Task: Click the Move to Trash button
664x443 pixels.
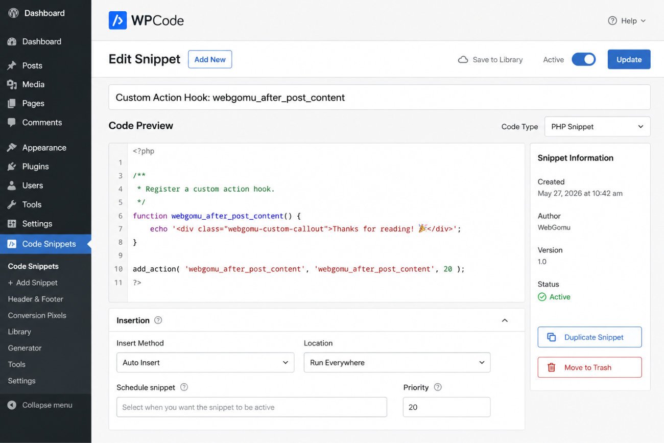Action: pos(589,367)
